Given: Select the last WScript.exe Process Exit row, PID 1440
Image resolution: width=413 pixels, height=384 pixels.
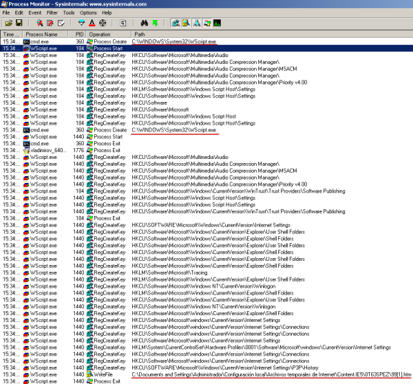Looking at the screenshot, I should tap(206, 381).
